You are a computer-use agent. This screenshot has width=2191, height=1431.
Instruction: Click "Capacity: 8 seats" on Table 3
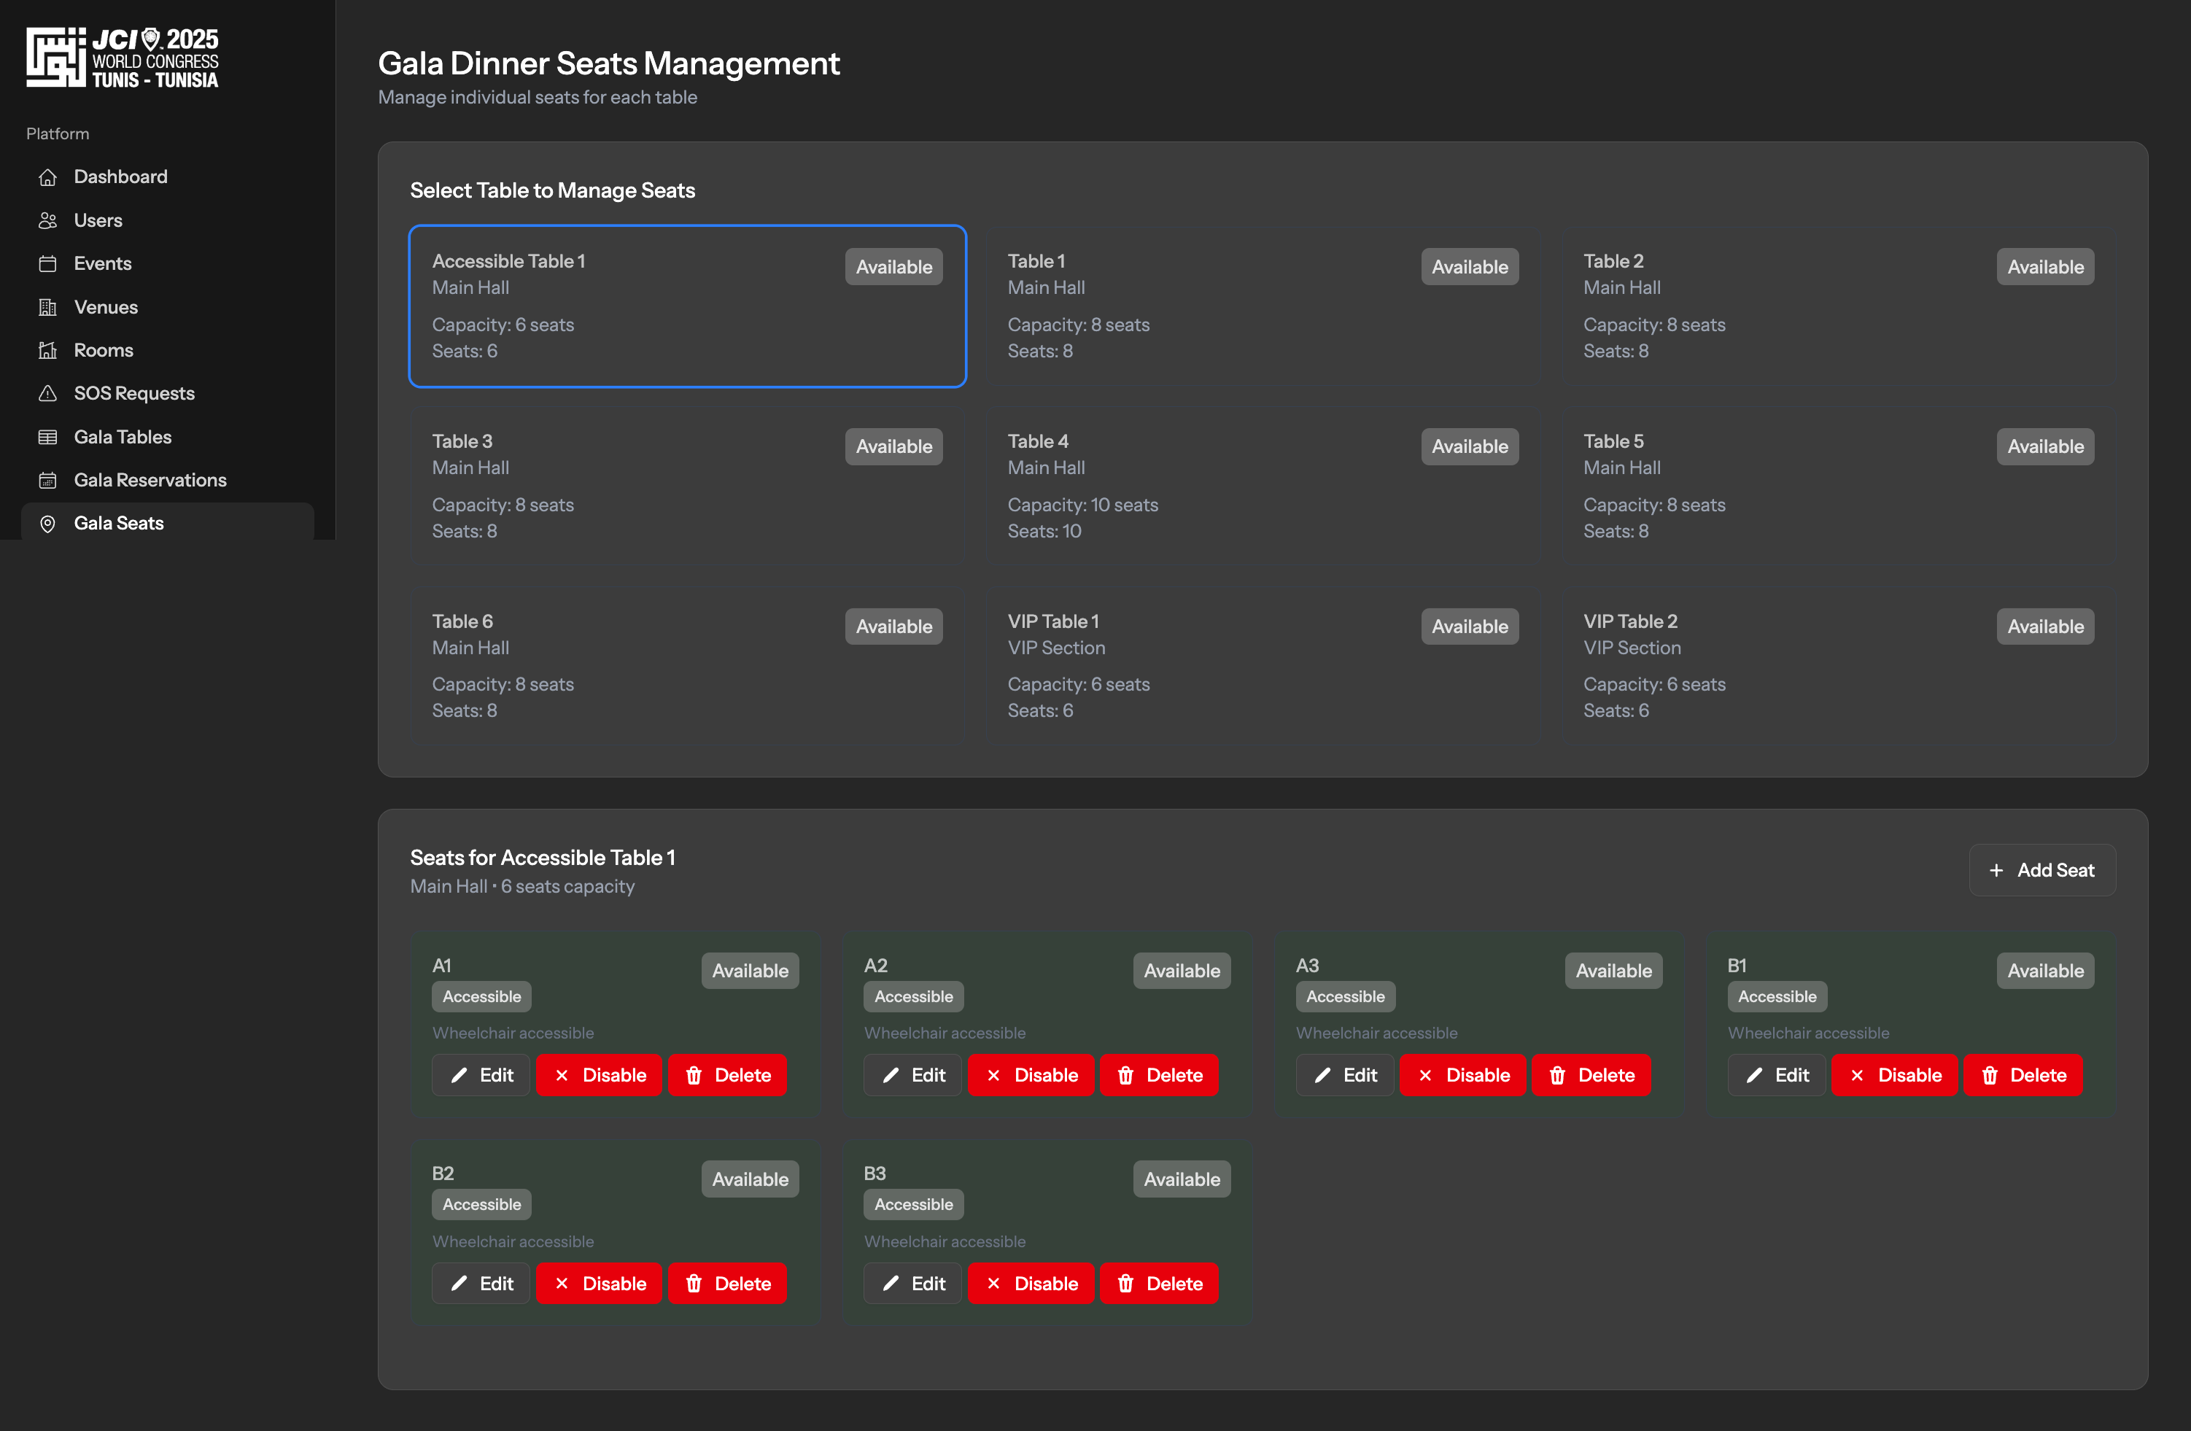point(503,505)
